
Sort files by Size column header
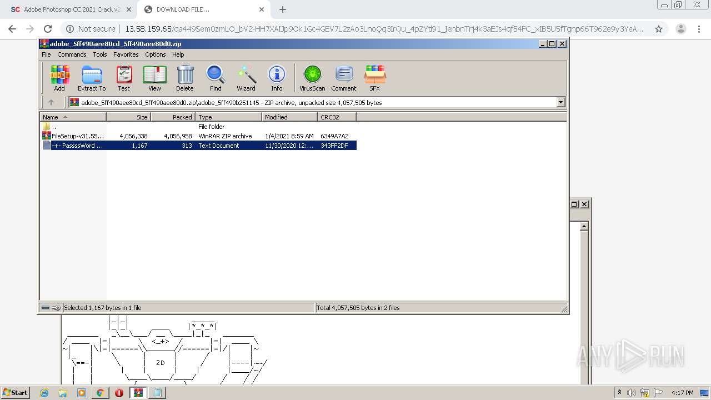(x=128, y=117)
